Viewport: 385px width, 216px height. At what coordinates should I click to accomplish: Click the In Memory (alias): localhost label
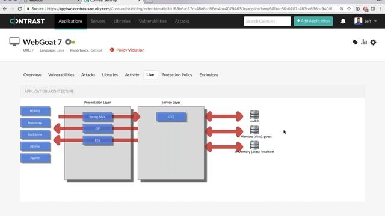pyautogui.click(x=254, y=152)
